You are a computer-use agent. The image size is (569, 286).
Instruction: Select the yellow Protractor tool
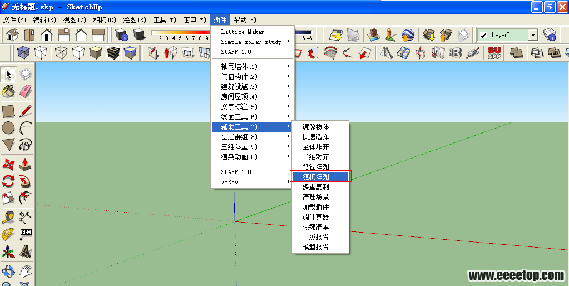pos(8,234)
